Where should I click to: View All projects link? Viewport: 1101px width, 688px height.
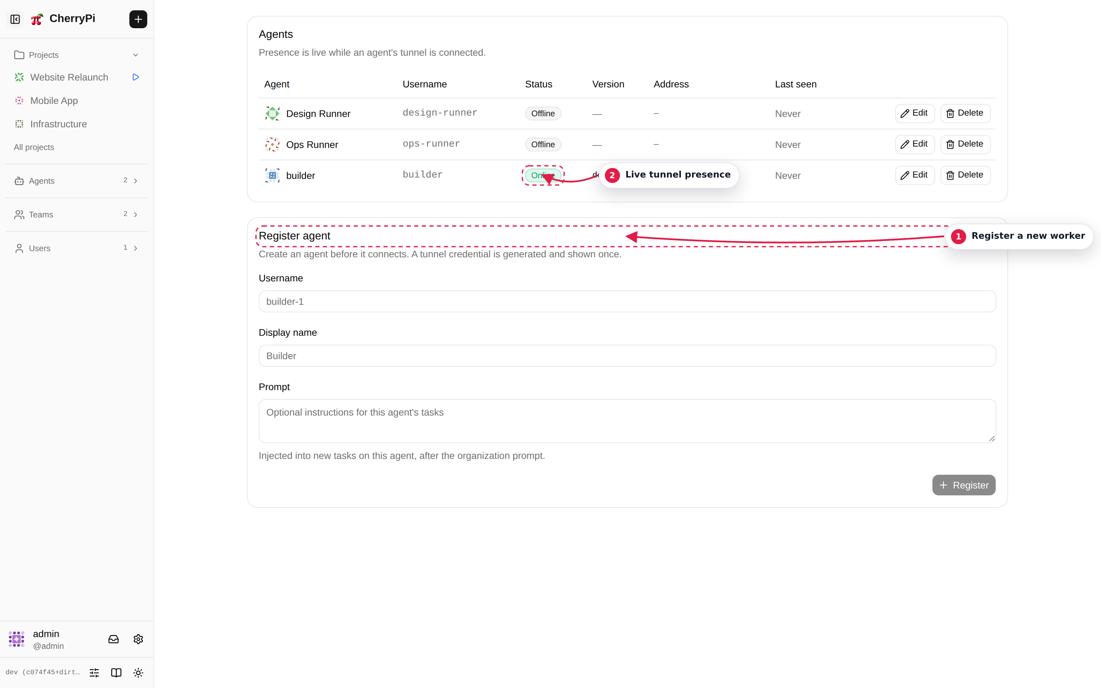(34, 147)
